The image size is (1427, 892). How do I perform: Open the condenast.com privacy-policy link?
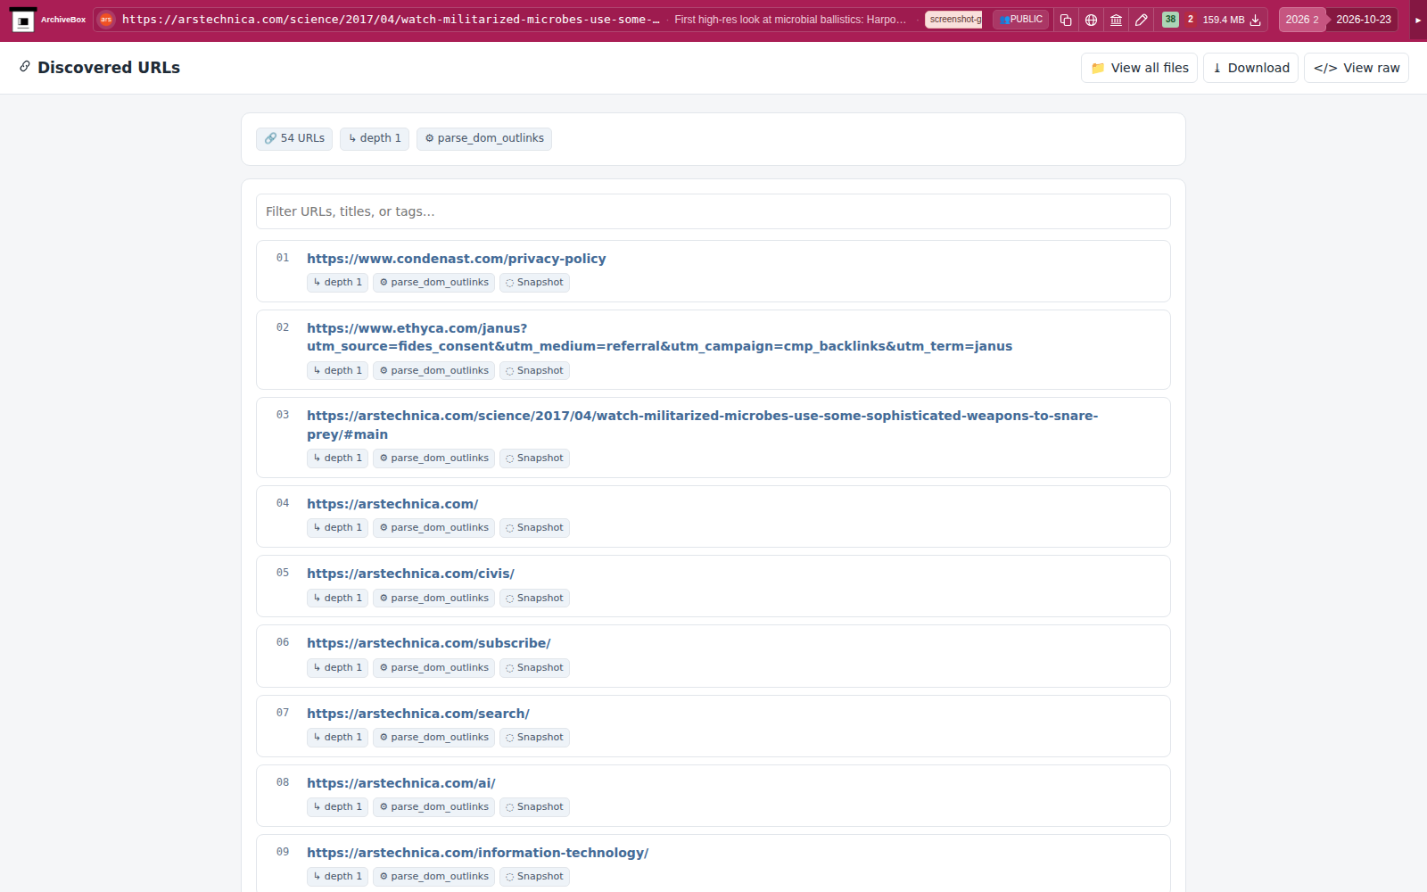(456, 259)
